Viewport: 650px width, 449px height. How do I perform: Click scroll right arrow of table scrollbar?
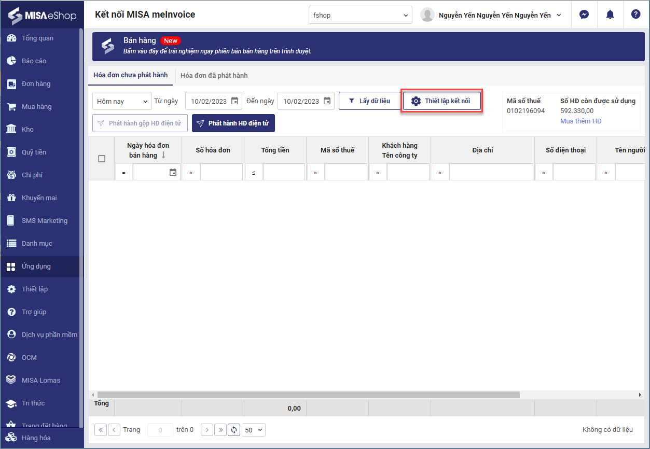coord(640,395)
